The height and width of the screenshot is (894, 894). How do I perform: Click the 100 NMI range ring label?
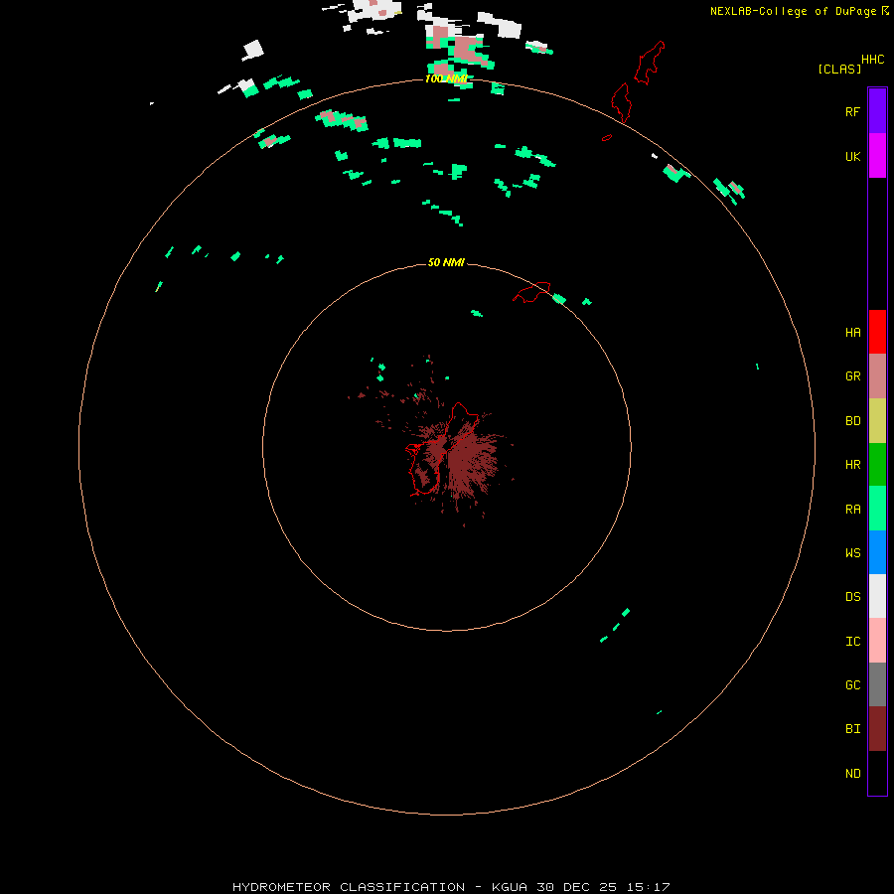pyautogui.click(x=446, y=78)
